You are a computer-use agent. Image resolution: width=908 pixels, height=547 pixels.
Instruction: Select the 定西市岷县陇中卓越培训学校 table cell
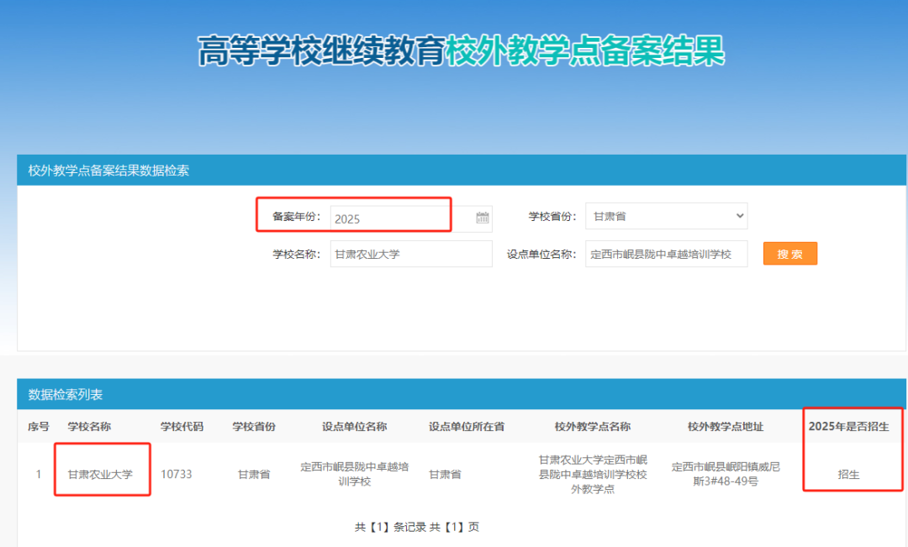tap(355, 474)
